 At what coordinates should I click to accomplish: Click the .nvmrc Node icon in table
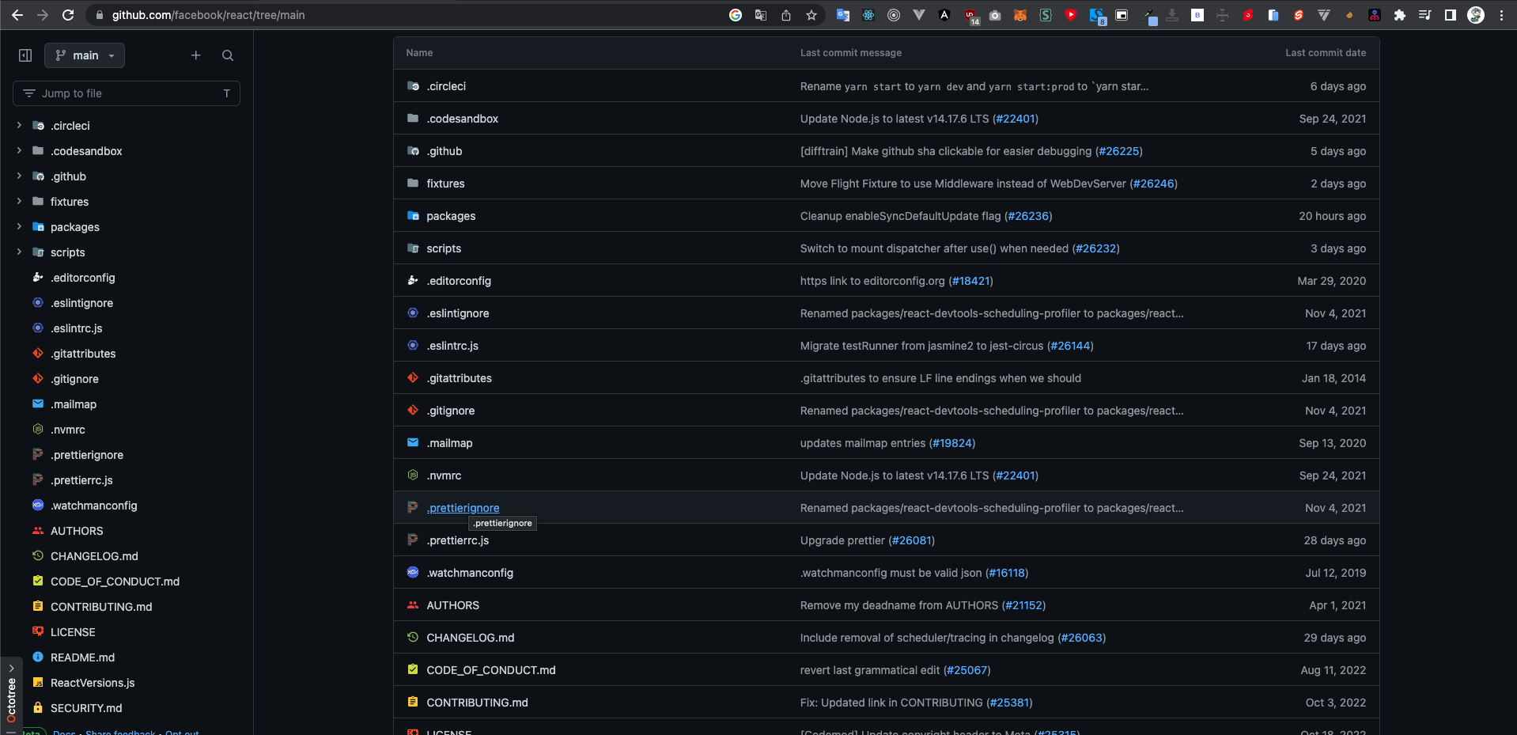[413, 475]
